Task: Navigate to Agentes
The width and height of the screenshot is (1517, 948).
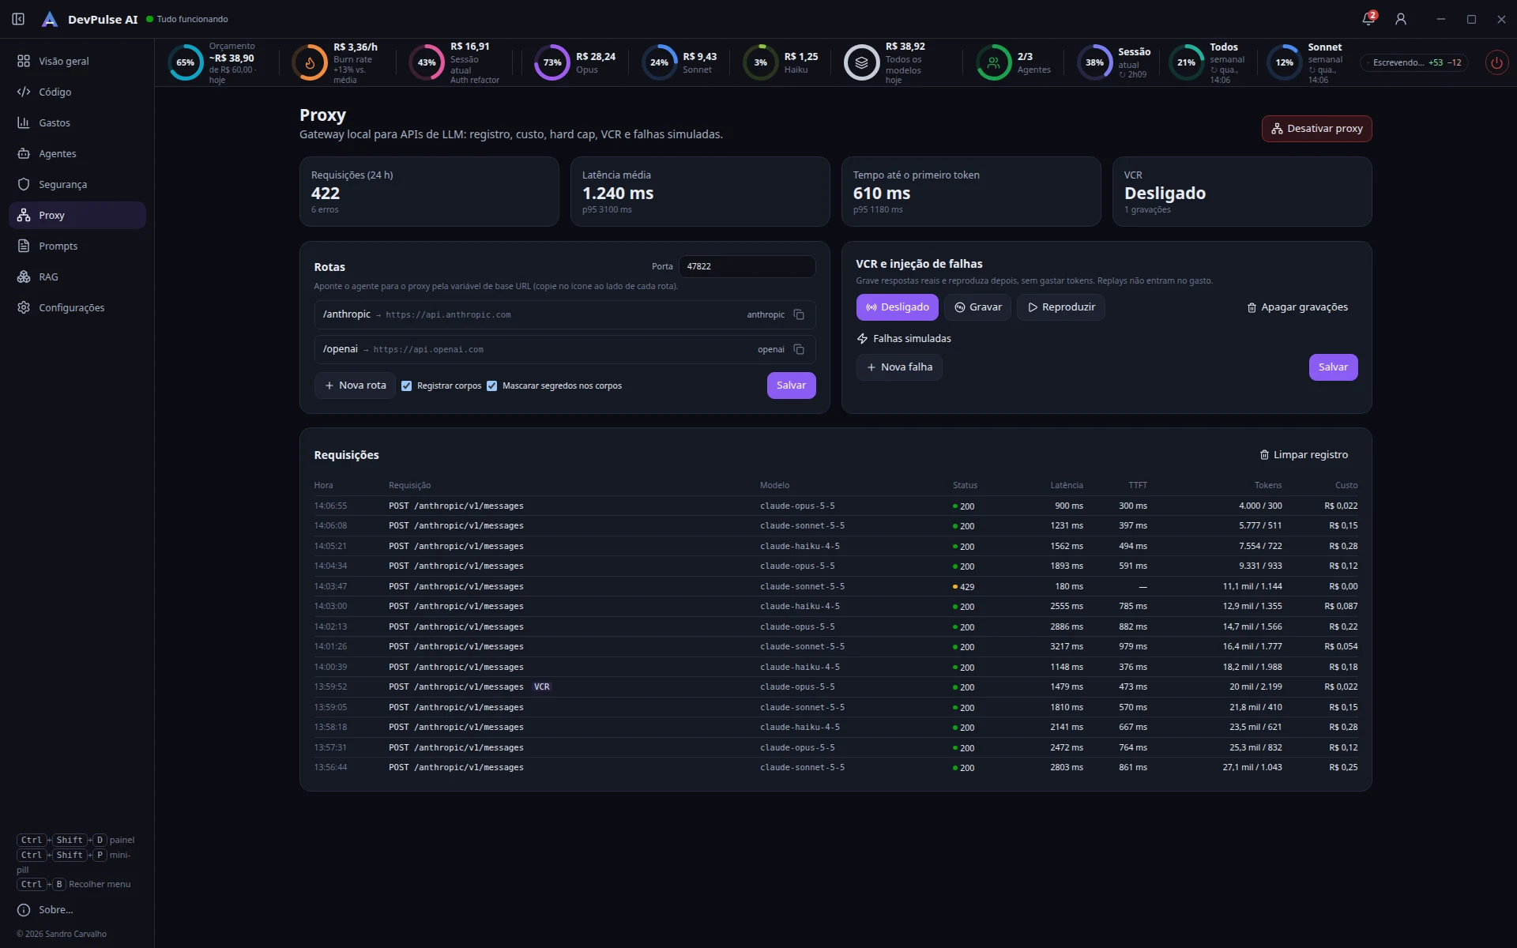Action: [x=77, y=153]
